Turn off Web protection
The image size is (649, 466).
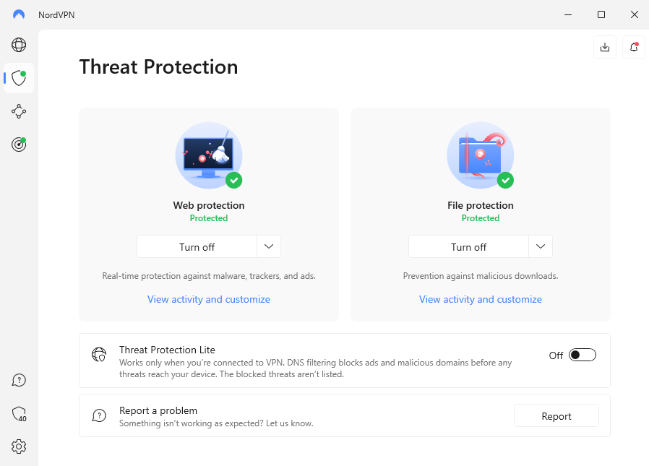pos(197,246)
